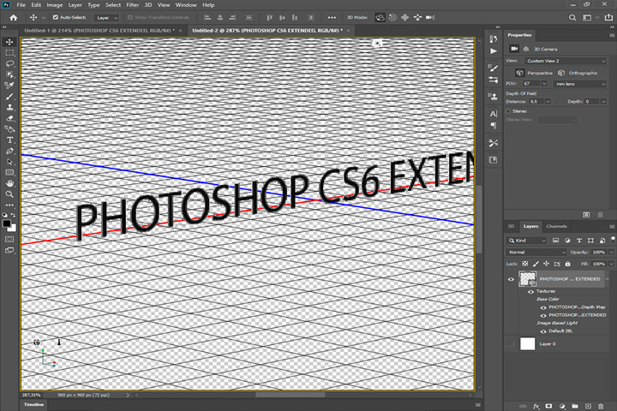The width and height of the screenshot is (617, 411).
Task: Toggle visibility of Default IBL
Action: click(x=543, y=331)
